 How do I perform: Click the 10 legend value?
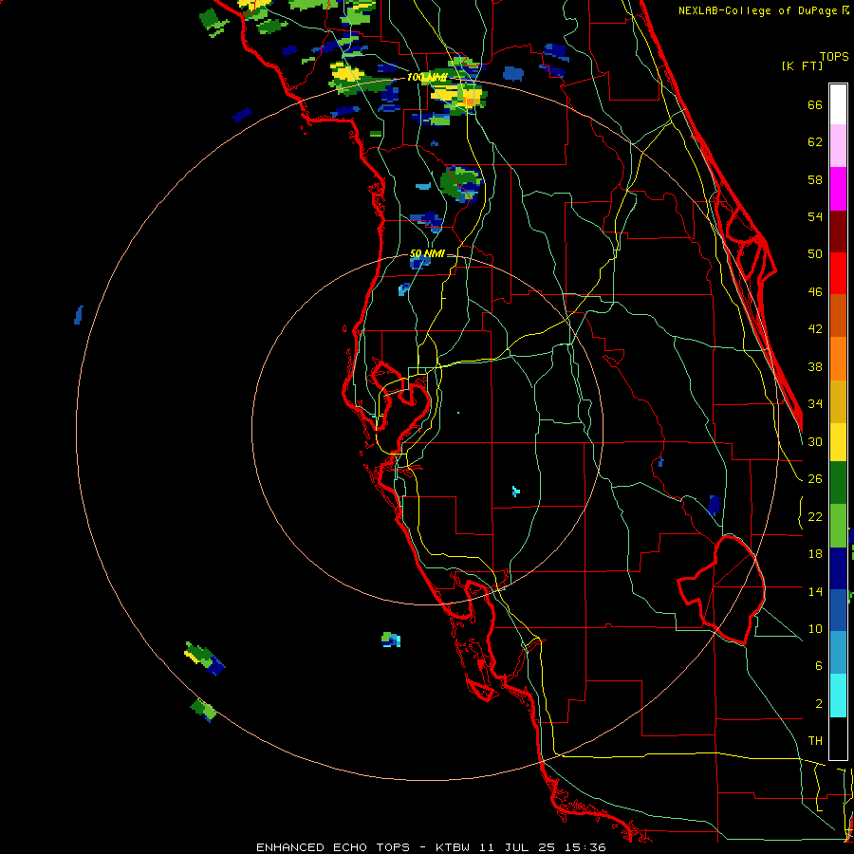pos(815,628)
